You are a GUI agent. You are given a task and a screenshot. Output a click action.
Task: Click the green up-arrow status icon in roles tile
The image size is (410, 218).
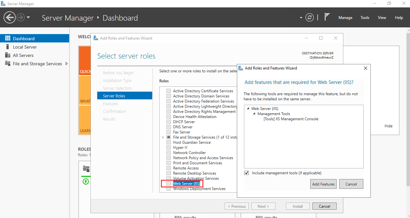coord(86,181)
